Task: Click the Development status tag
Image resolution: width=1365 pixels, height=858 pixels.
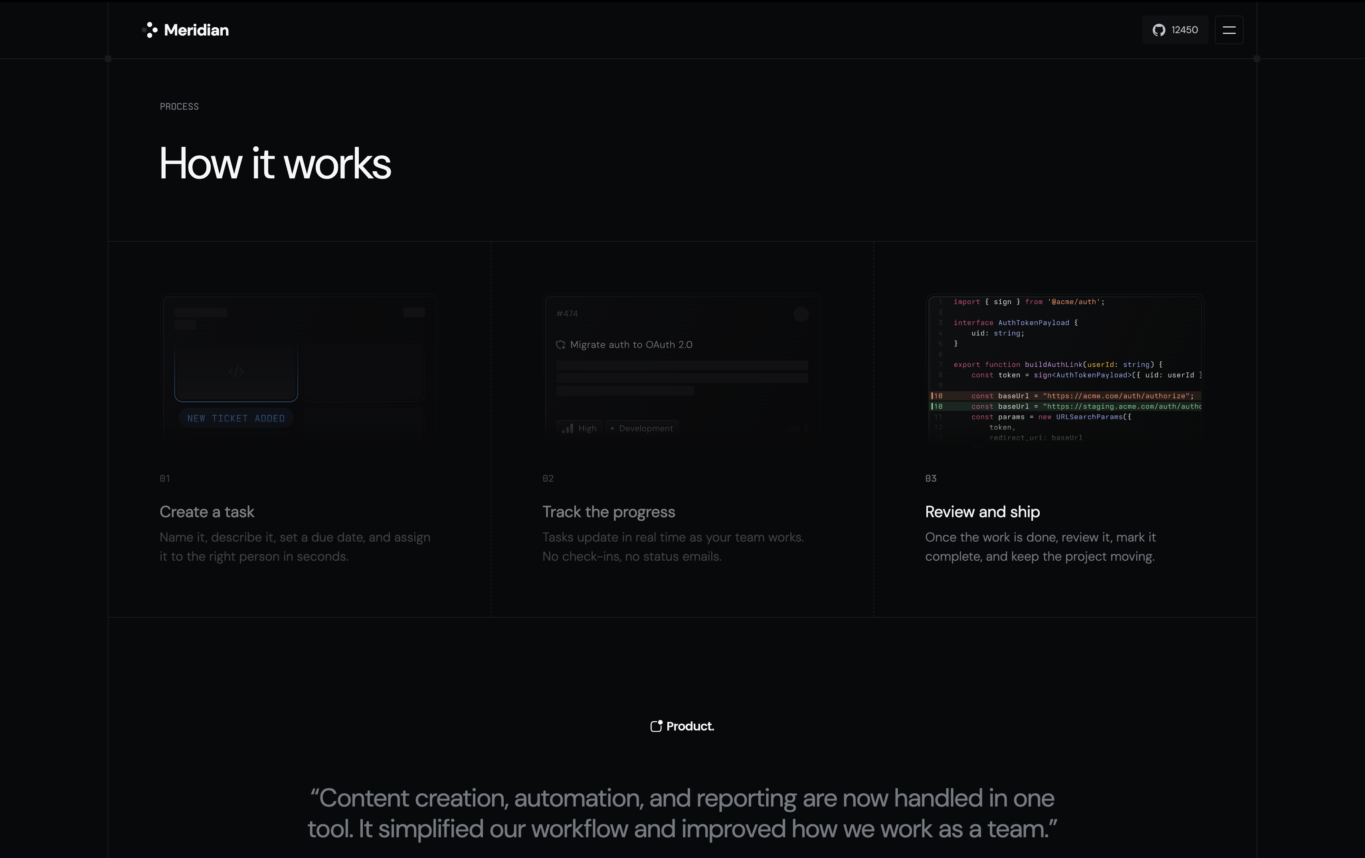Action: pyautogui.click(x=642, y=429)
